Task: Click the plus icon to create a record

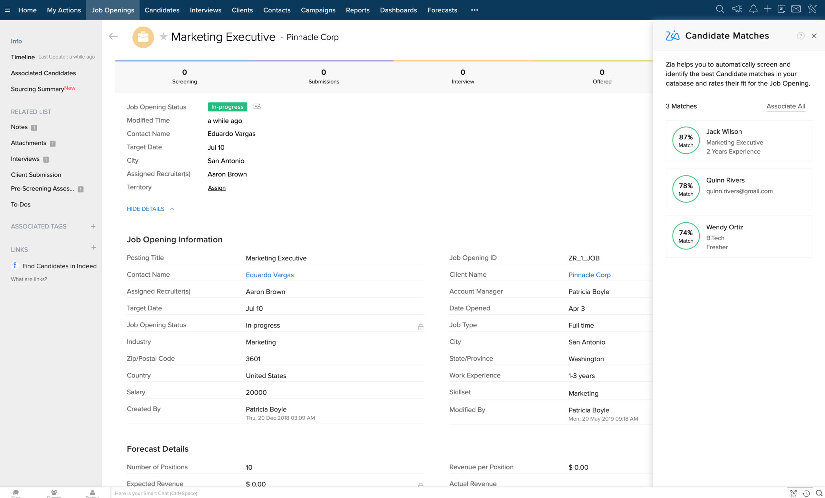Action: click(767, 9)
